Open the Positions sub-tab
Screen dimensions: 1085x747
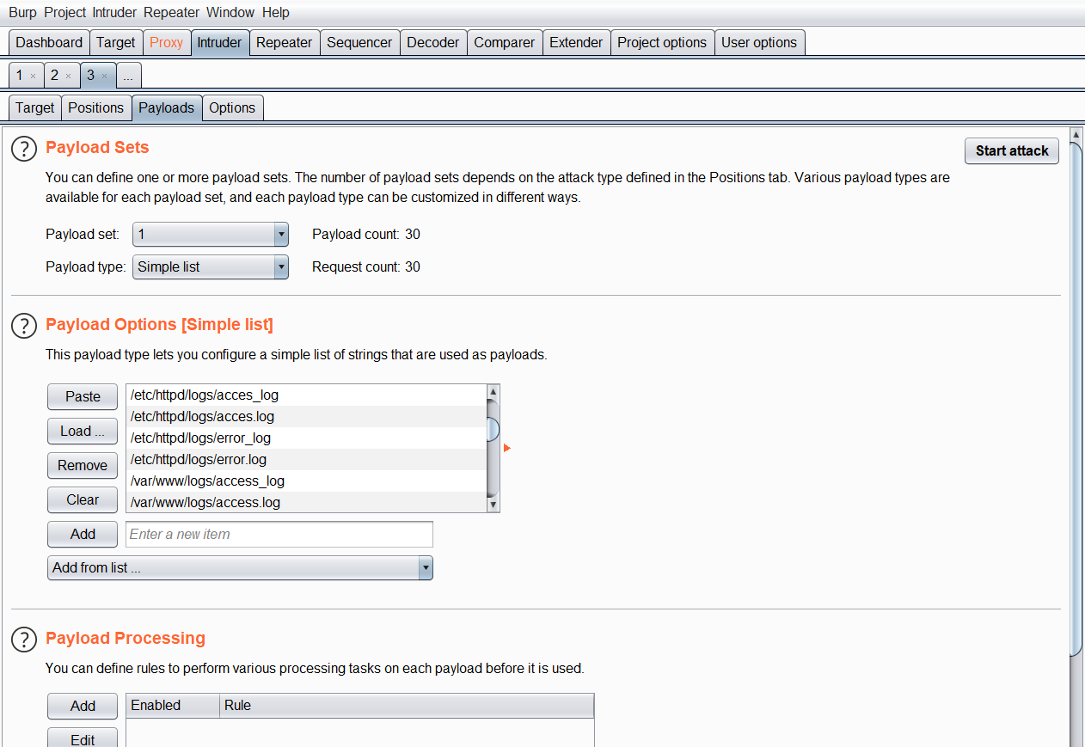[95, 107]
